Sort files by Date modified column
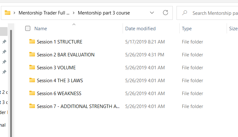 140,29
